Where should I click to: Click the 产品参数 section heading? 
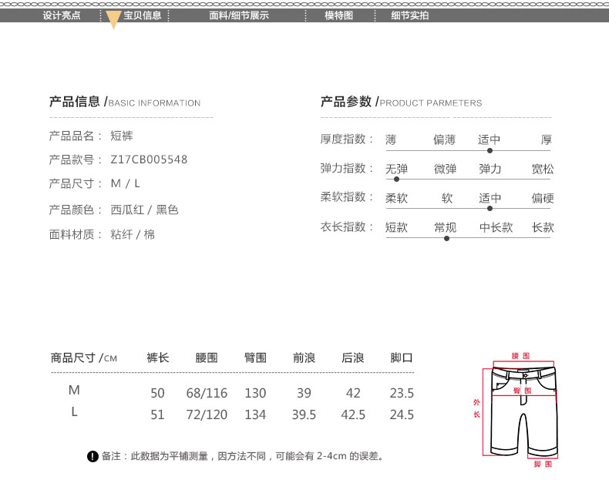tap(347, 102)
